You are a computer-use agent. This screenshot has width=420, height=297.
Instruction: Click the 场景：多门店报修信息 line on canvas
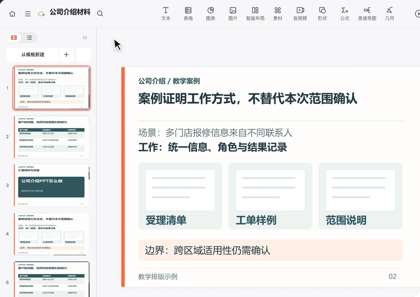click(215, 133)
